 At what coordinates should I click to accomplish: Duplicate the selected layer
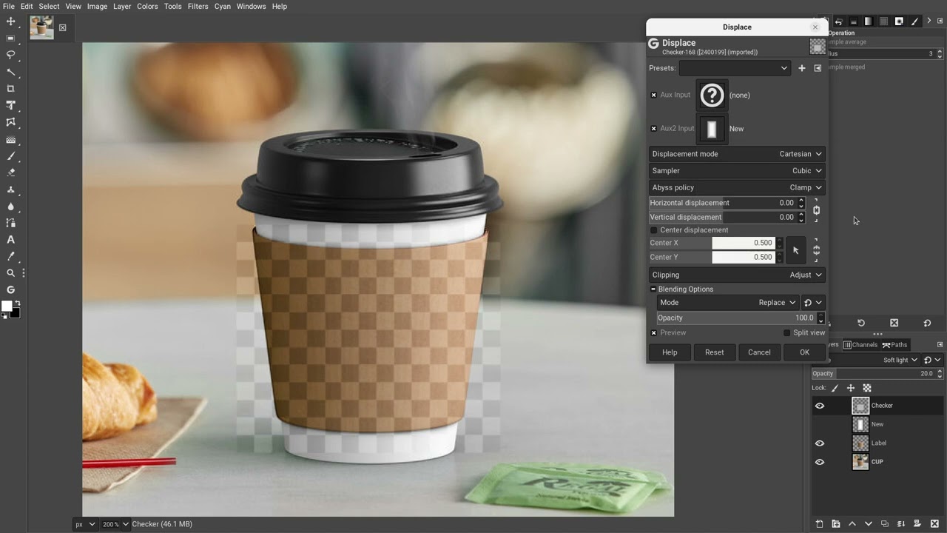pos(884,523)
